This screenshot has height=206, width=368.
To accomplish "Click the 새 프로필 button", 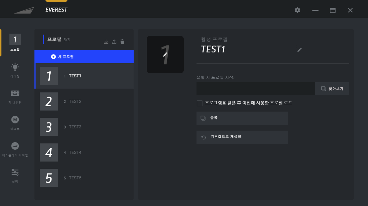I will [84, 57].
